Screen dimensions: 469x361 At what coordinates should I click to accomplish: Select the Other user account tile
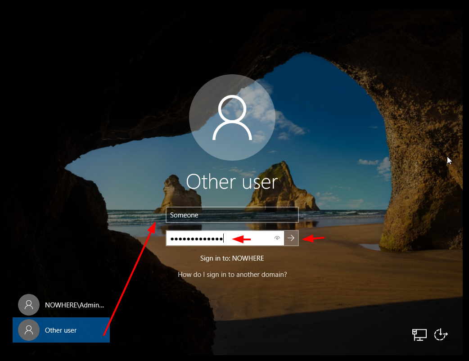61,330
